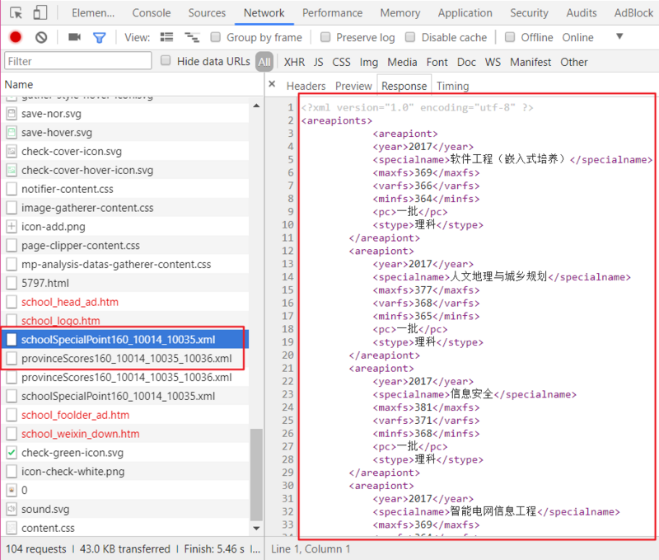Filter requests by CSS type
The width and height of the screenshot is (659, 560).
point(341,62)
